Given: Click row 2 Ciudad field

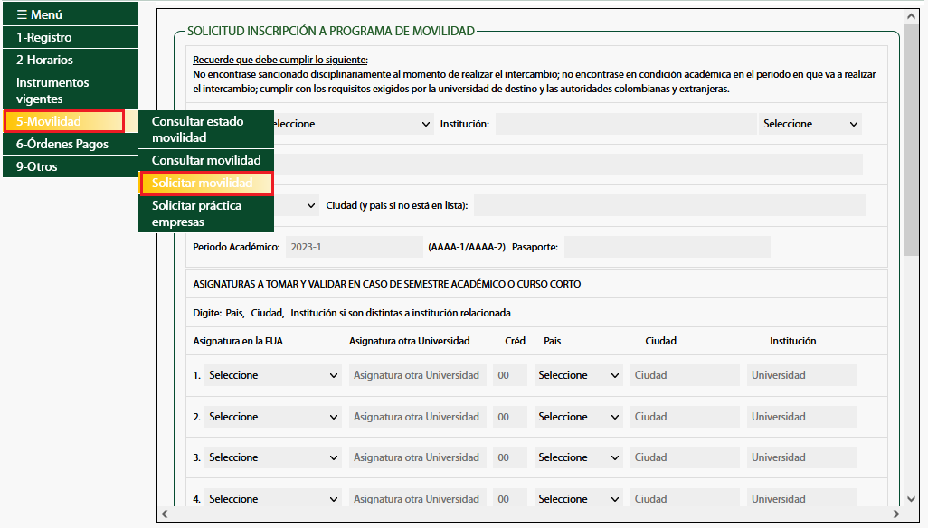Looking at the screenshot, I should click(685, 416).
